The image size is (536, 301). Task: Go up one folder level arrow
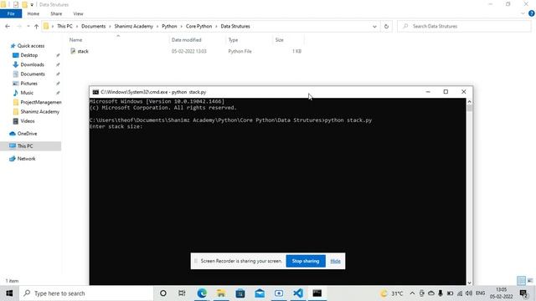36,26
